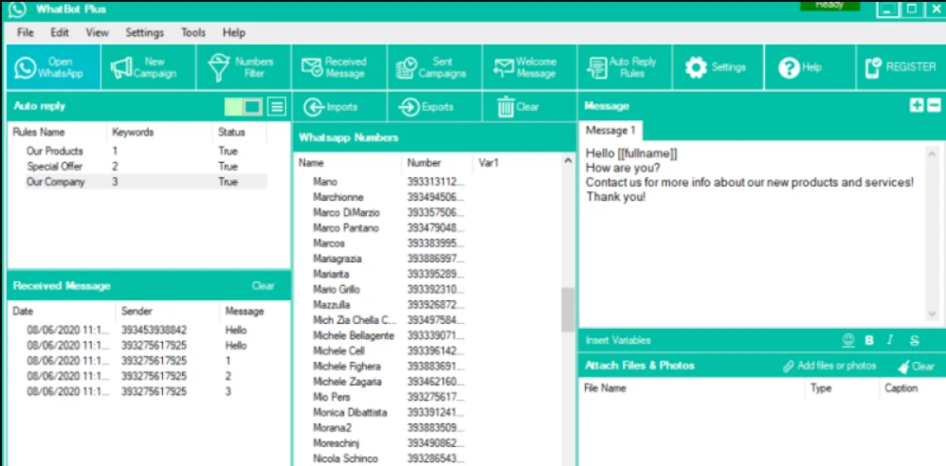946x466 pixels.
Task: Click the REGISTER button
Action: coord(901,67)
